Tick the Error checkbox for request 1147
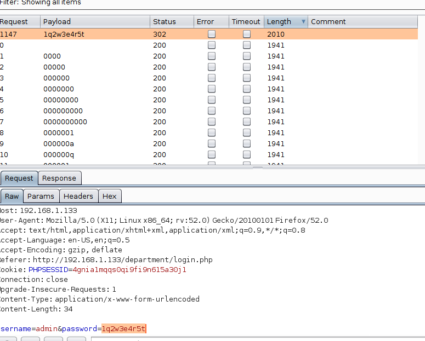This screenshot has height=341, width=425. click(x=212, y=34)
